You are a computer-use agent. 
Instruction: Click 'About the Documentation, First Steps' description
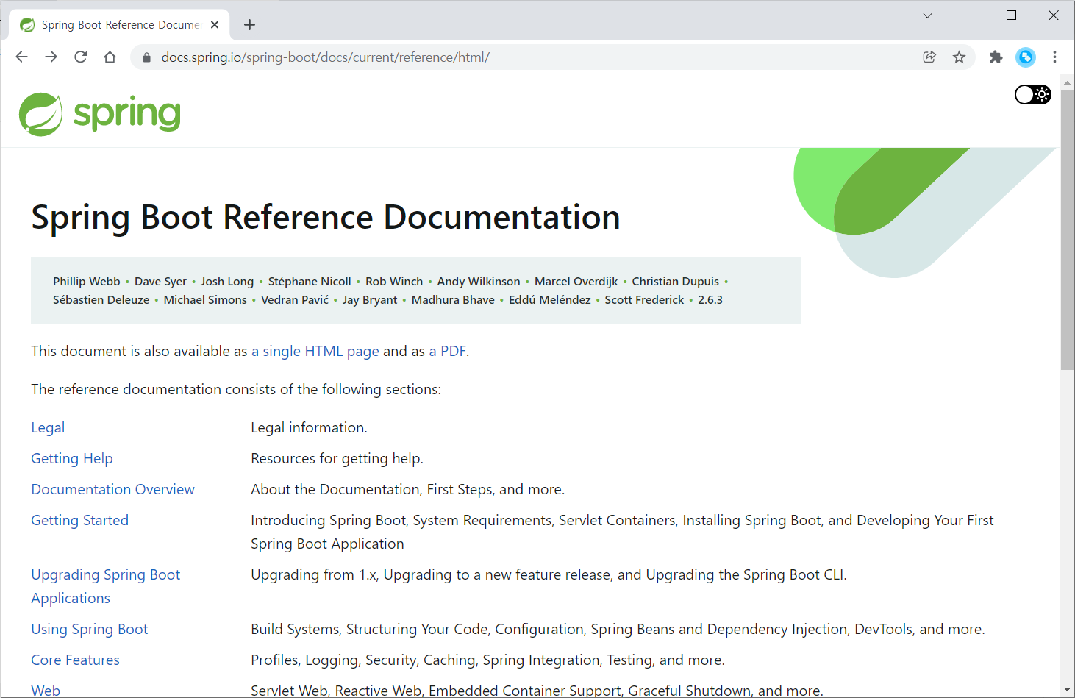pos(407,490)
